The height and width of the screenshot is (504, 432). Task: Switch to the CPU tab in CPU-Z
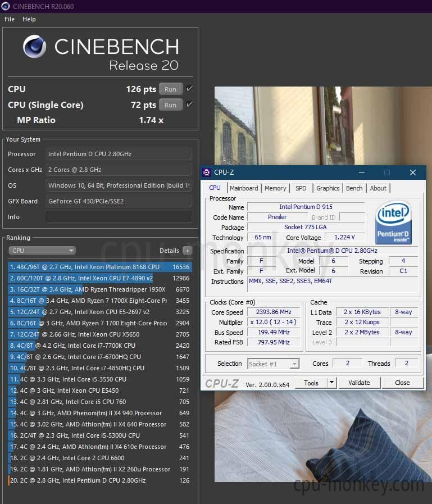click(215, 188)
